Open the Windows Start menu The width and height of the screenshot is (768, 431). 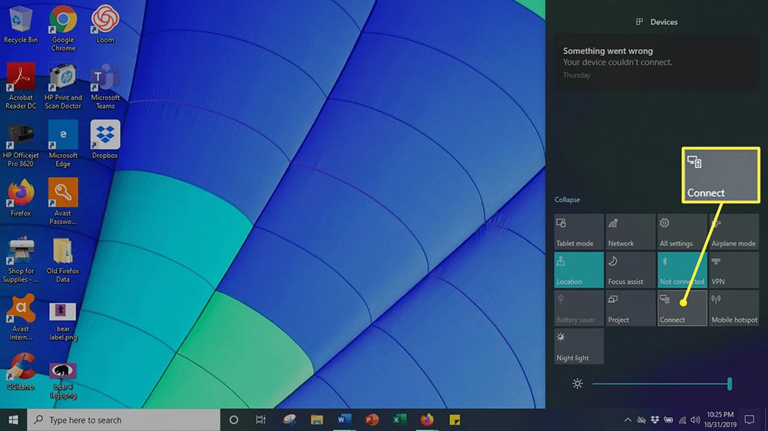click(x=13, y=419)
